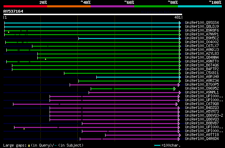Click the yellow gap marker under Q84NN4 bar

point(45,59)
